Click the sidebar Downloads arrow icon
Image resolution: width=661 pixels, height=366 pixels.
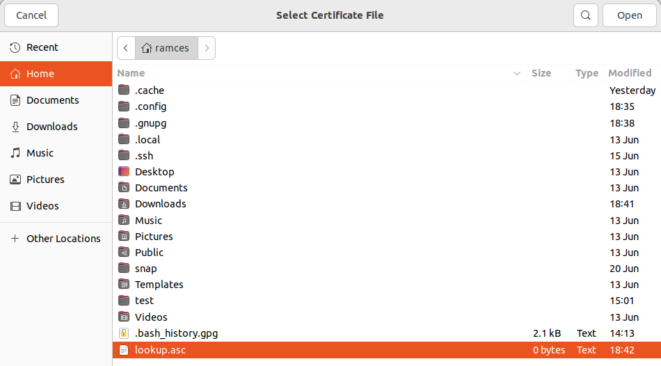click(x=15, y=127)
